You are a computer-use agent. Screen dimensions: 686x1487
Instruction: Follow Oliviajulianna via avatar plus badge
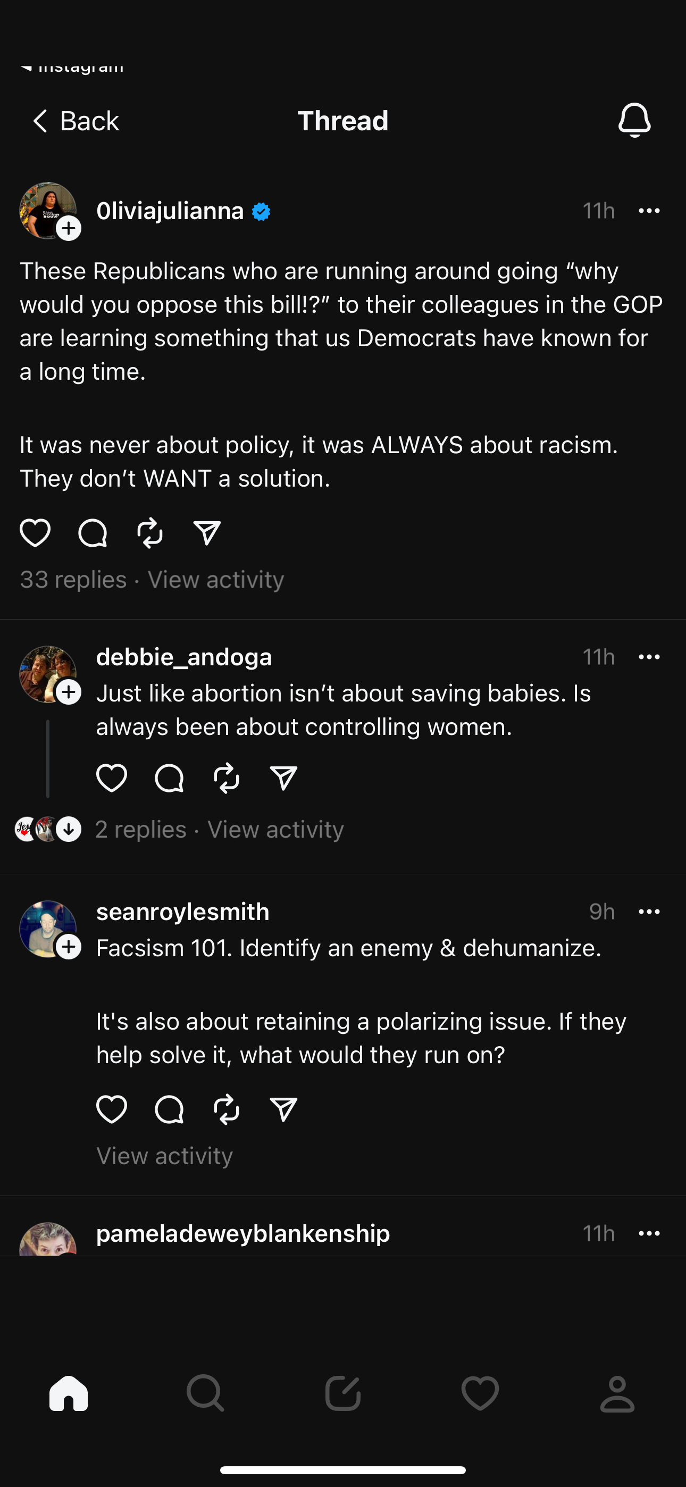pyautogui.click(x=69, y=229)
